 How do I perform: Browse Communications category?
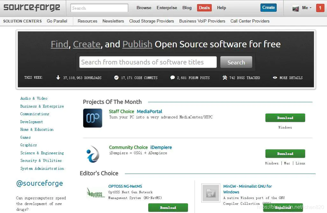(x=35, y=114)
